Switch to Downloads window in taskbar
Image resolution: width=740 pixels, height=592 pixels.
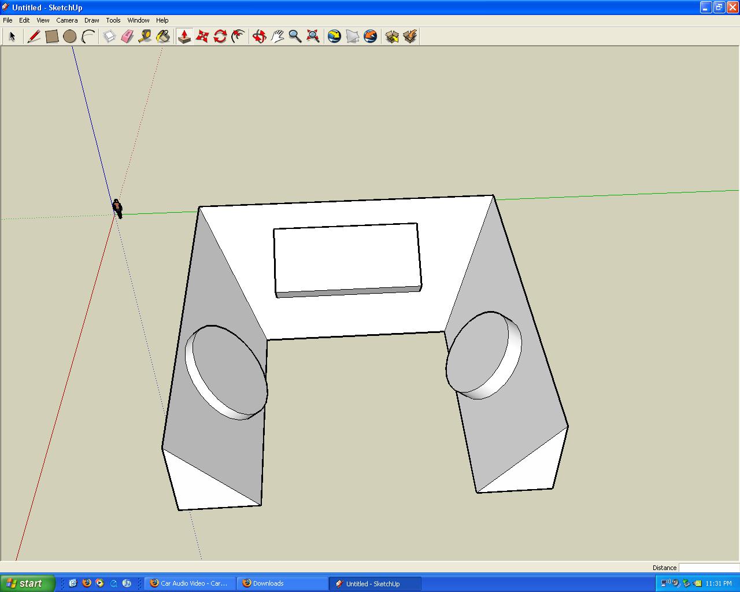(x=282, y=583)
